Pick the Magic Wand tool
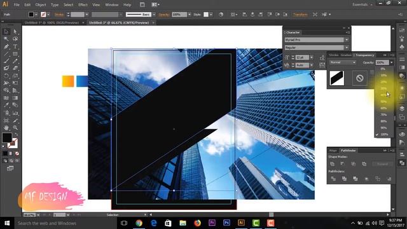 point(6,39)
